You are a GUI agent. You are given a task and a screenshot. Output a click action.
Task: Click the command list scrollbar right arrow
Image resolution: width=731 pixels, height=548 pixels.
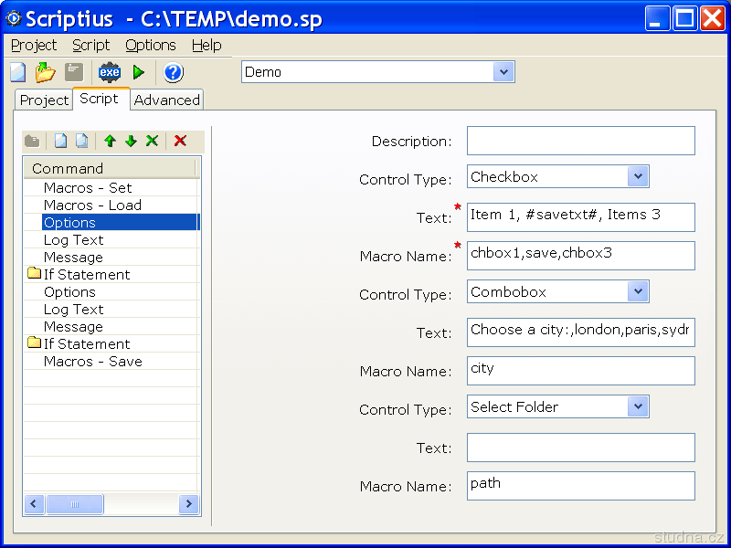coord(188,504)
